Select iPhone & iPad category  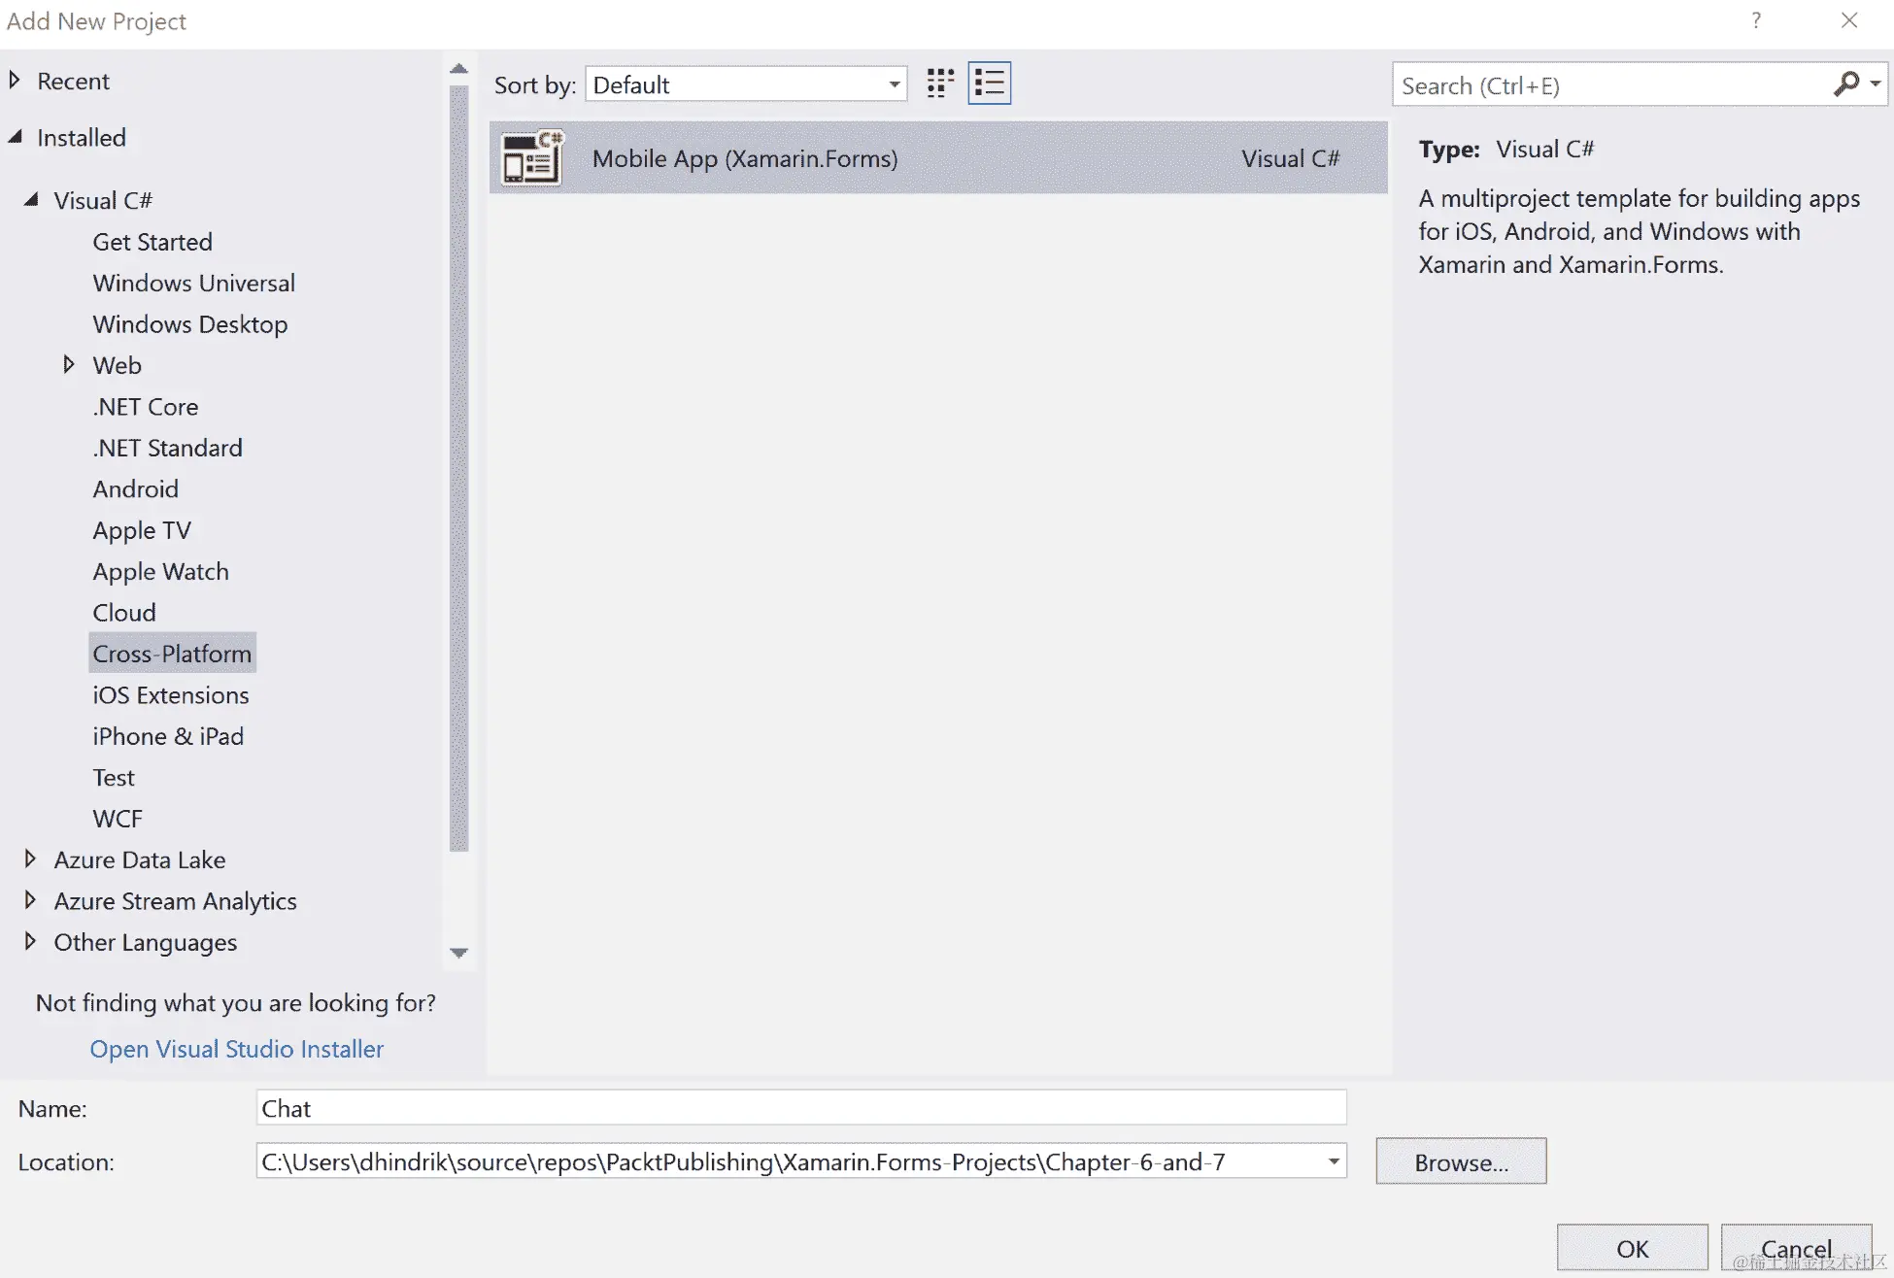[x=168, y=736]
